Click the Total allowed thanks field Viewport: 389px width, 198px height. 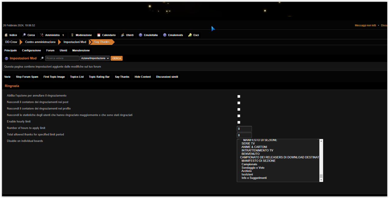(244, 135)
